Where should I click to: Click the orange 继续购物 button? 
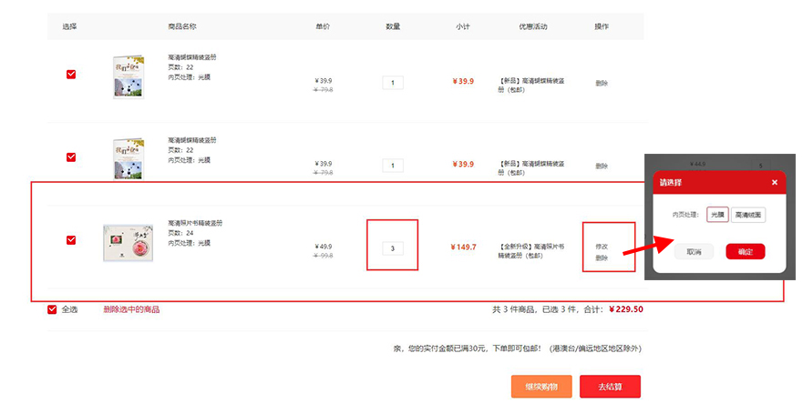click(x=541, y=387)
